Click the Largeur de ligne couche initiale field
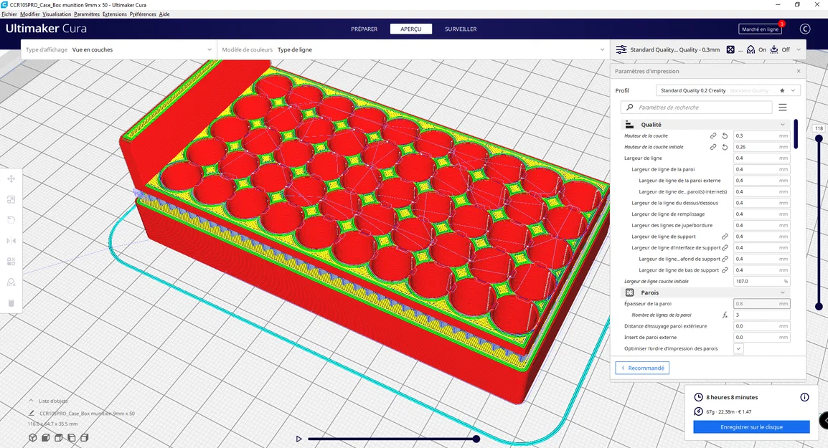 click(761, 281)
